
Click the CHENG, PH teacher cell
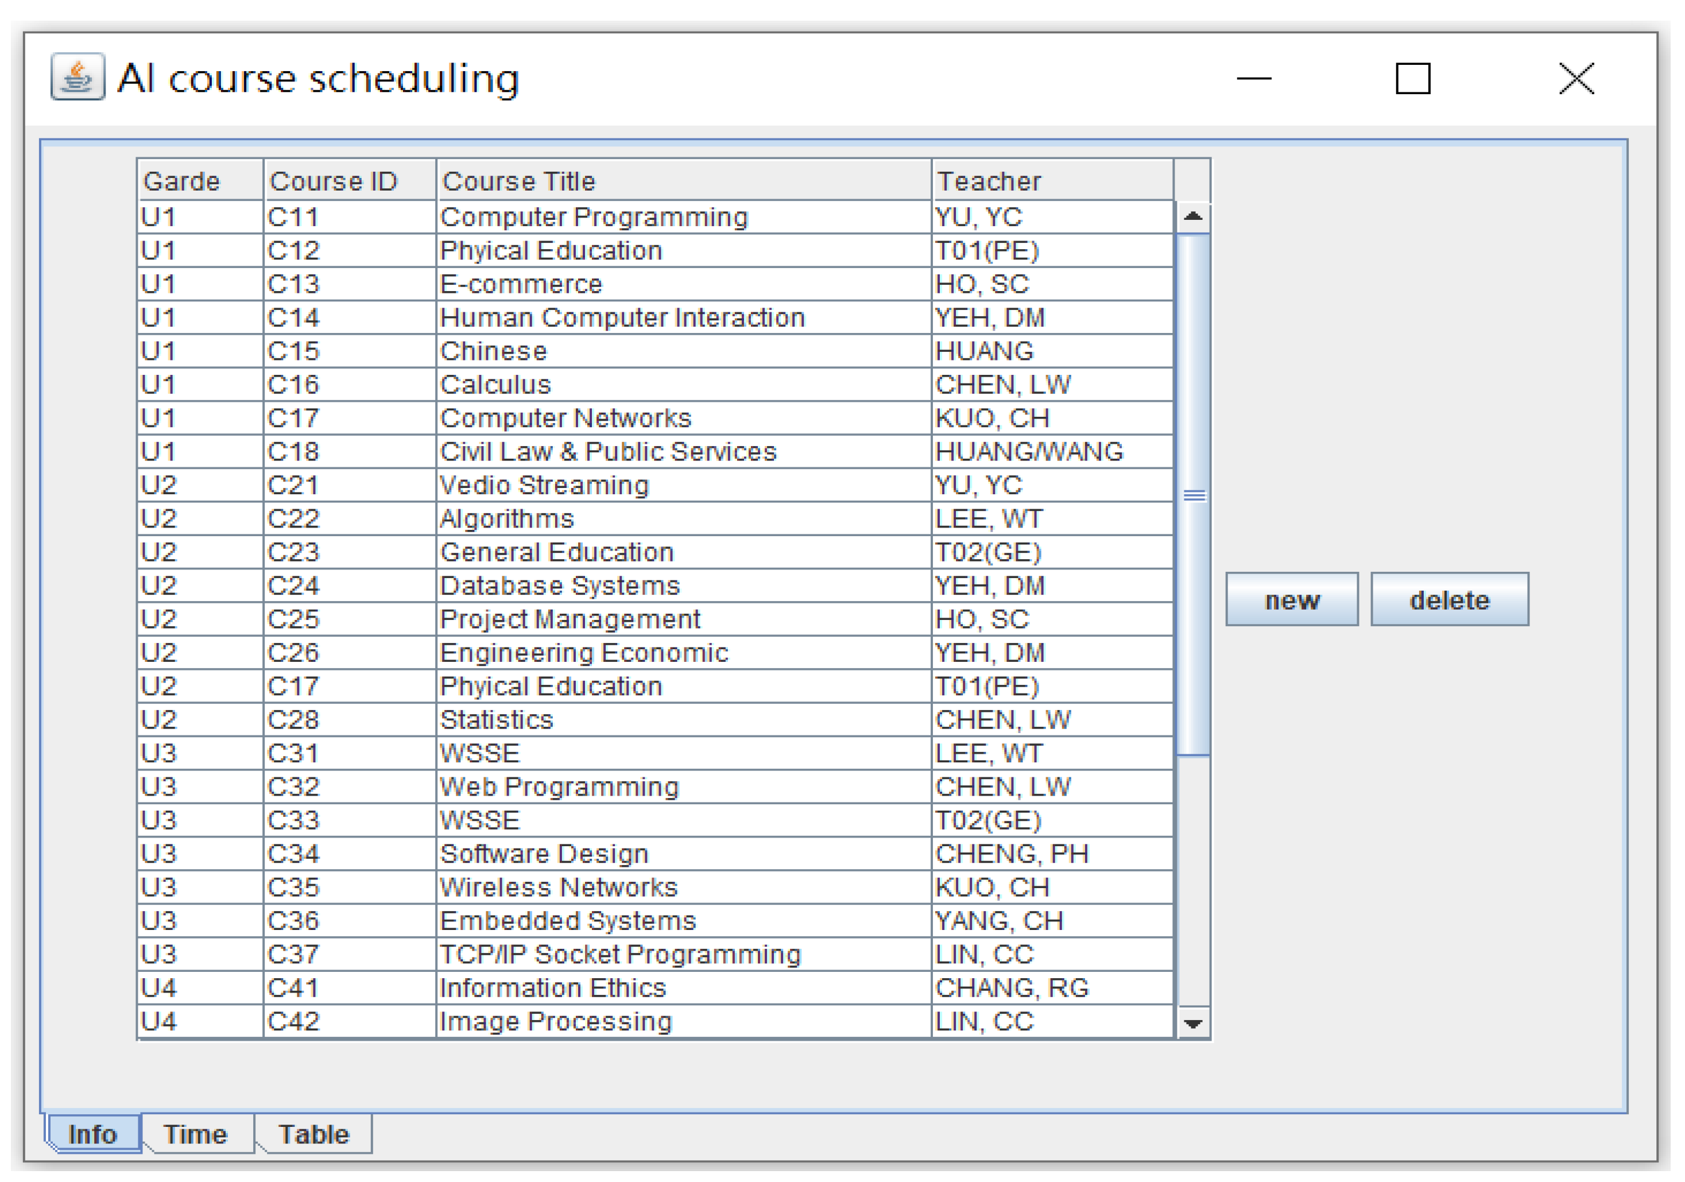[1053, 854]
